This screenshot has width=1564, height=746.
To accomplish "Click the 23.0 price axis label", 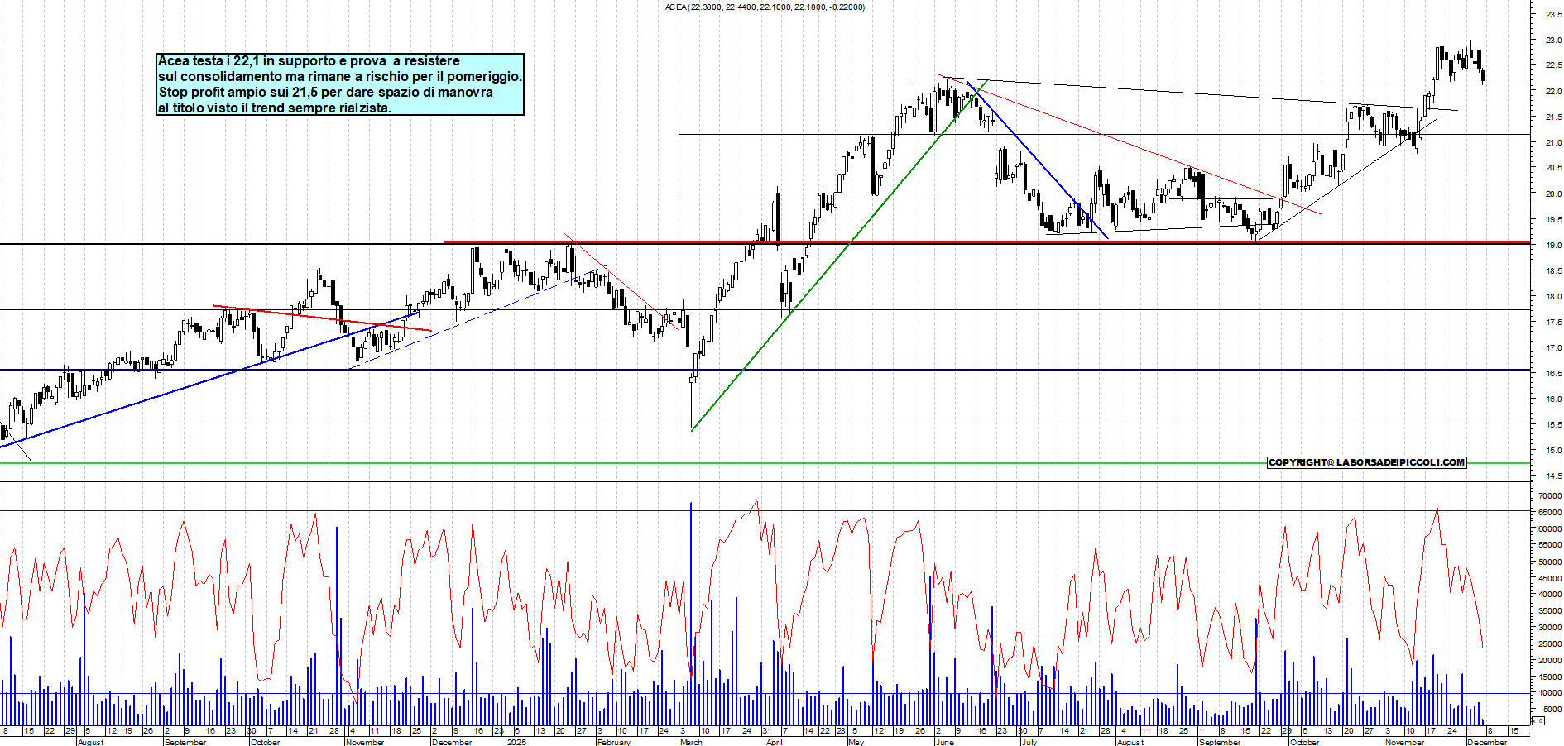I will click(1552, 40).
